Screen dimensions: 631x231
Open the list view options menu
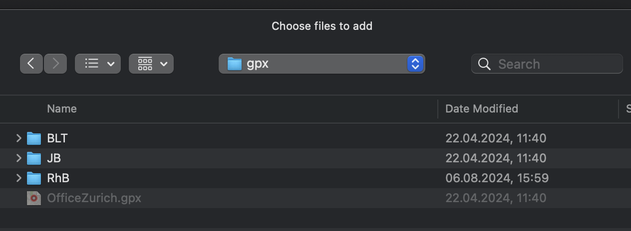[98, 64]
